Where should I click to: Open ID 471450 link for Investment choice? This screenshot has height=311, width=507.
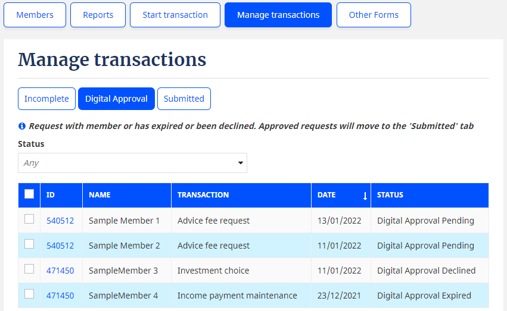coord(60,271)
